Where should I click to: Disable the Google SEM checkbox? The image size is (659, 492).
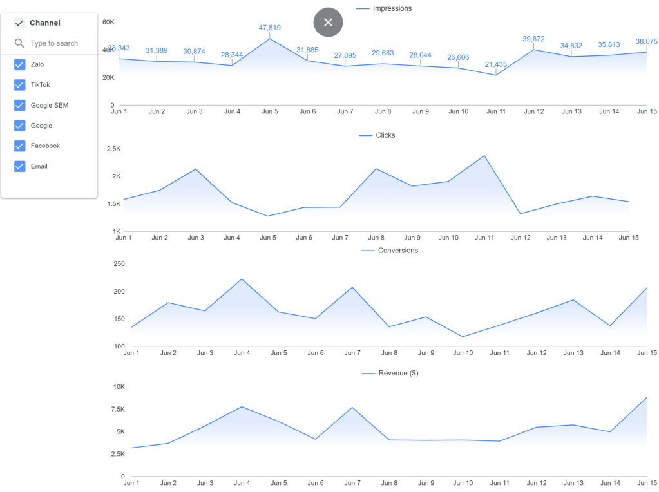(x=19, y=105)
